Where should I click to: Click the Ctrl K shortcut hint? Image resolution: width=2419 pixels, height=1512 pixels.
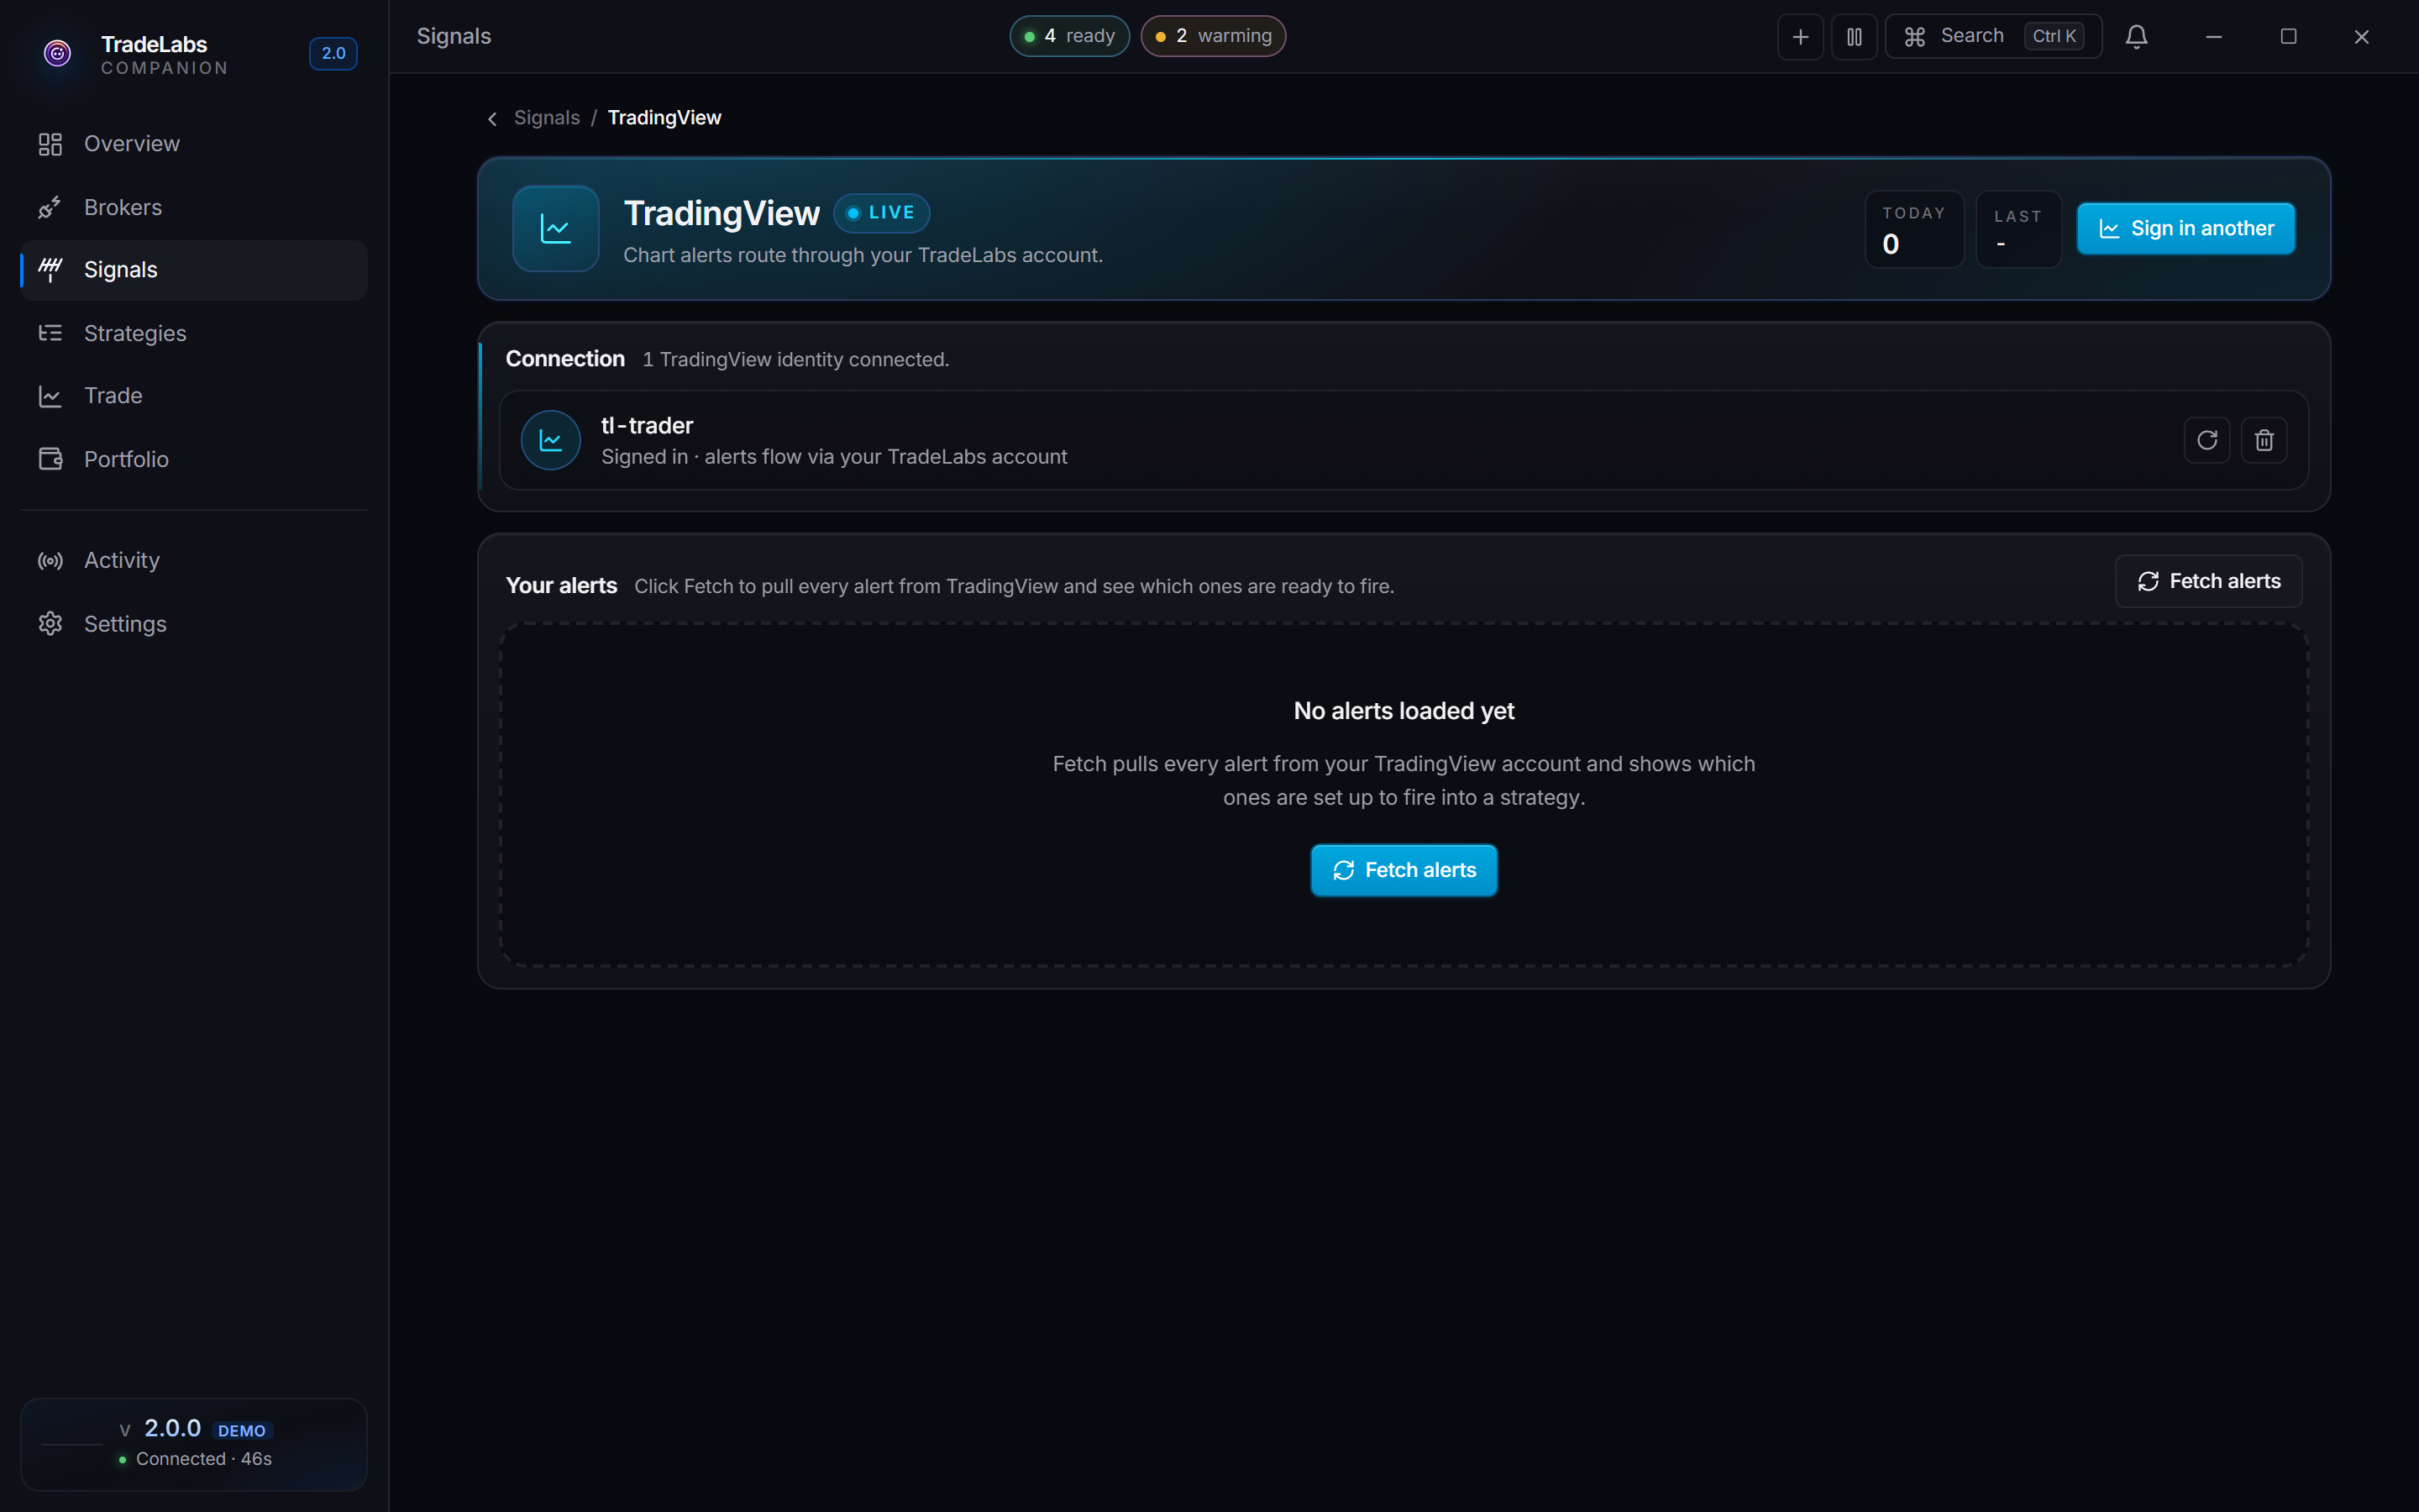(x=2054, y=36)
